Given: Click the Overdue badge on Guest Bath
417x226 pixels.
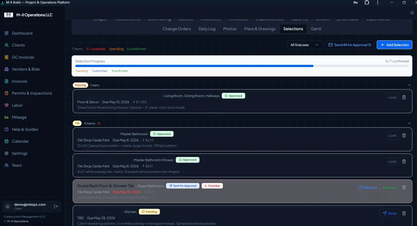Looking at the screenshot, I should click(212, 186).
